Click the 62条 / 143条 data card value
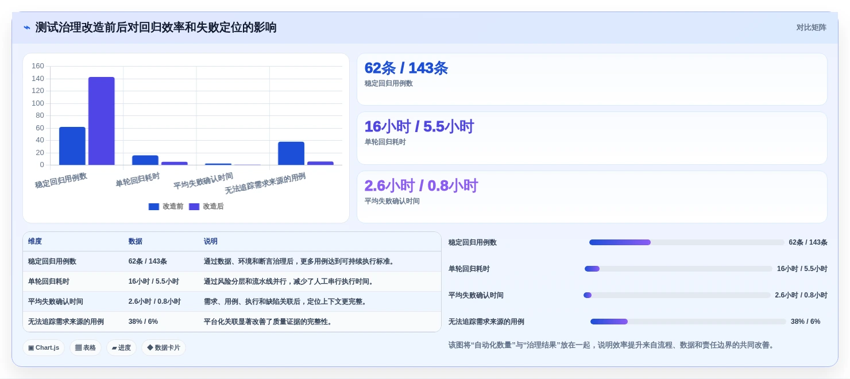The width and height of the screenshot is (850, 379). click(406, 68)
